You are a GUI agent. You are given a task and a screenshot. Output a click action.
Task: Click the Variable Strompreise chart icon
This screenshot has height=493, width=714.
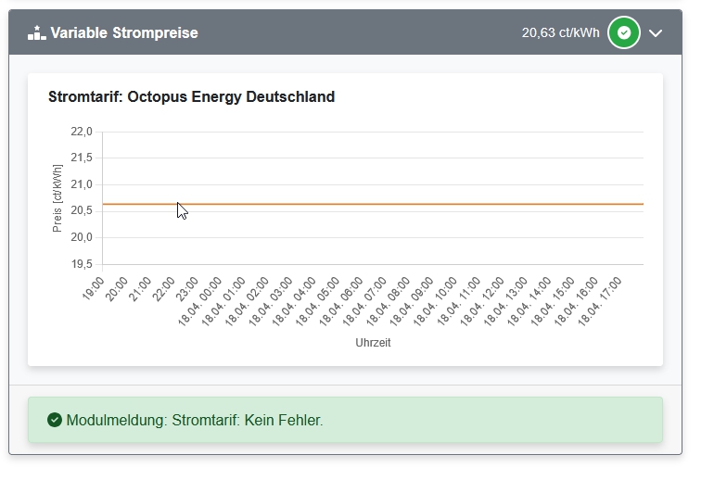36,33
